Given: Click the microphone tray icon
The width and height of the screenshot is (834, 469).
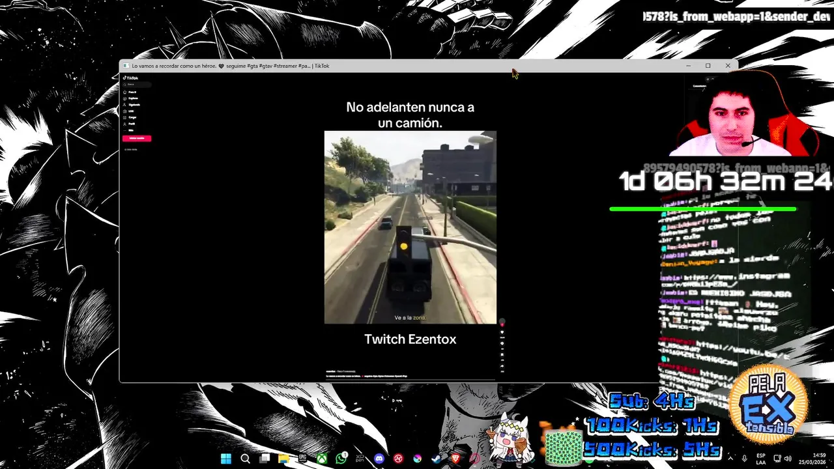Looking at the screenshot, I should (x=745, y=459).
